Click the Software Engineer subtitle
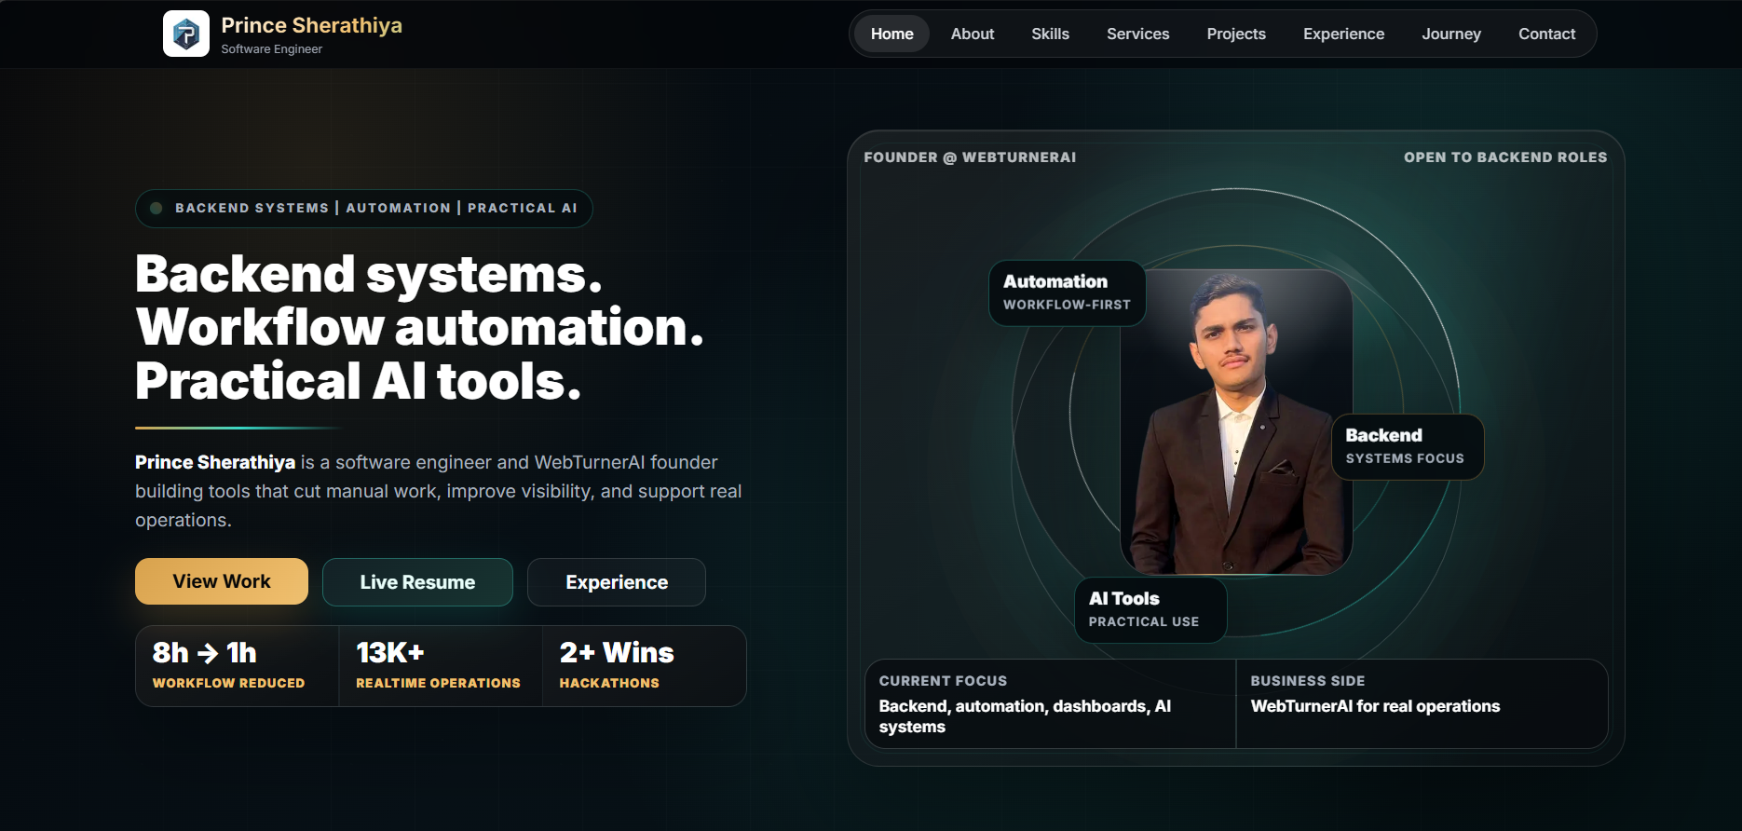The height and width of the screenshot is (831, 1742). click(x=271, y=49)
